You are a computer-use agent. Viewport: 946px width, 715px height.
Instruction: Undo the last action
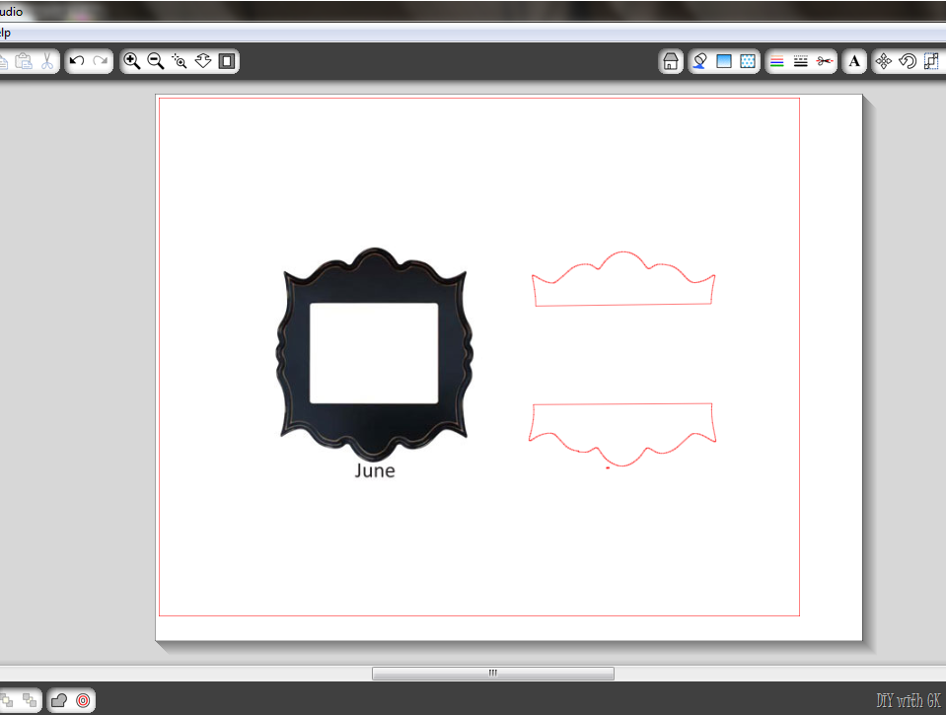tap(77, 61)
